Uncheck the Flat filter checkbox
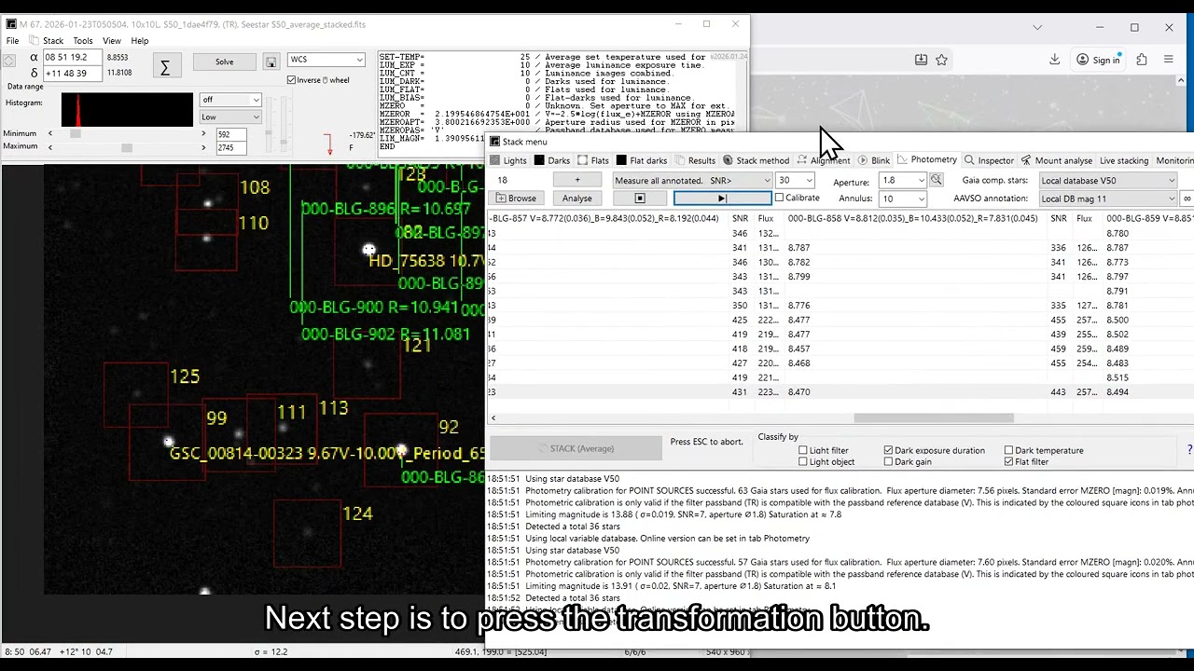 1009,462
